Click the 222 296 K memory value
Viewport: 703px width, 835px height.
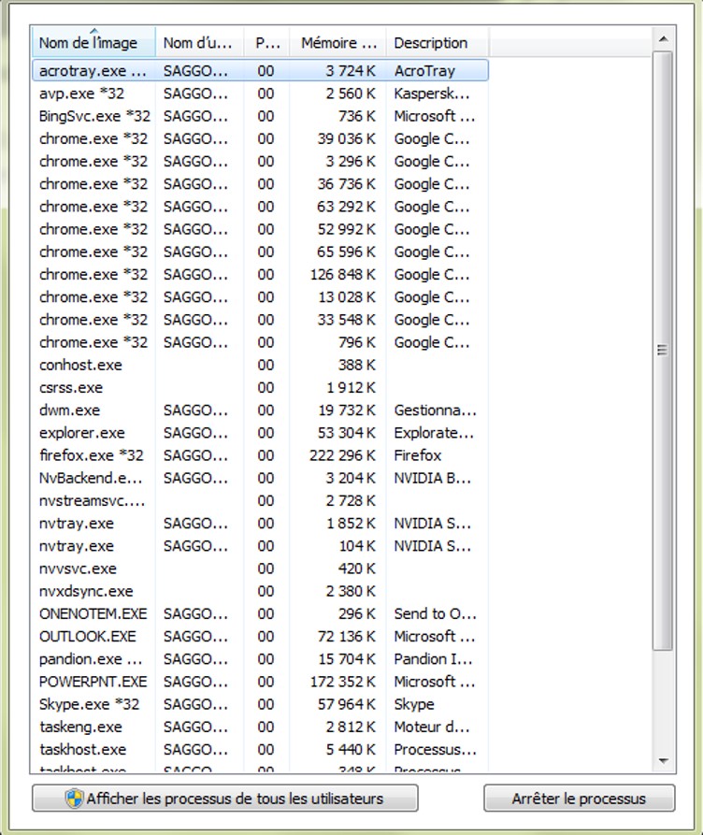[x=342, y=456]
